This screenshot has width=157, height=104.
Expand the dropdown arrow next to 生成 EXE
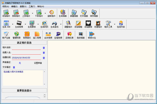(13, 24)
